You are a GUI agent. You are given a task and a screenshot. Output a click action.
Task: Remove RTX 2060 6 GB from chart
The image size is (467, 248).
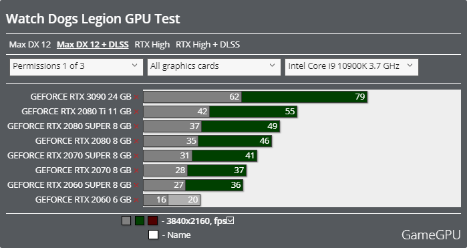136,200
